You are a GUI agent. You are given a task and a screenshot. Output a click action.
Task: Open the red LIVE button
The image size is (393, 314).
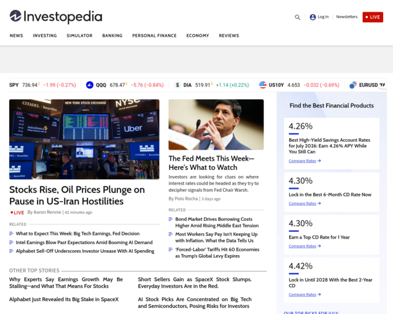point(373,17)
